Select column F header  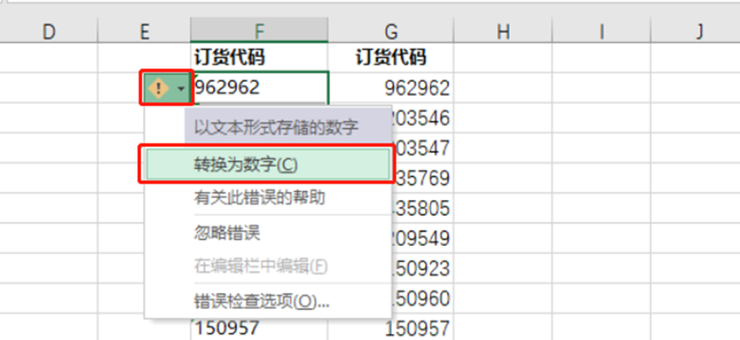pos(259,32)
